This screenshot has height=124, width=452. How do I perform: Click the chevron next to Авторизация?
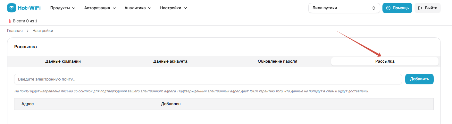[x=114, y=8]
